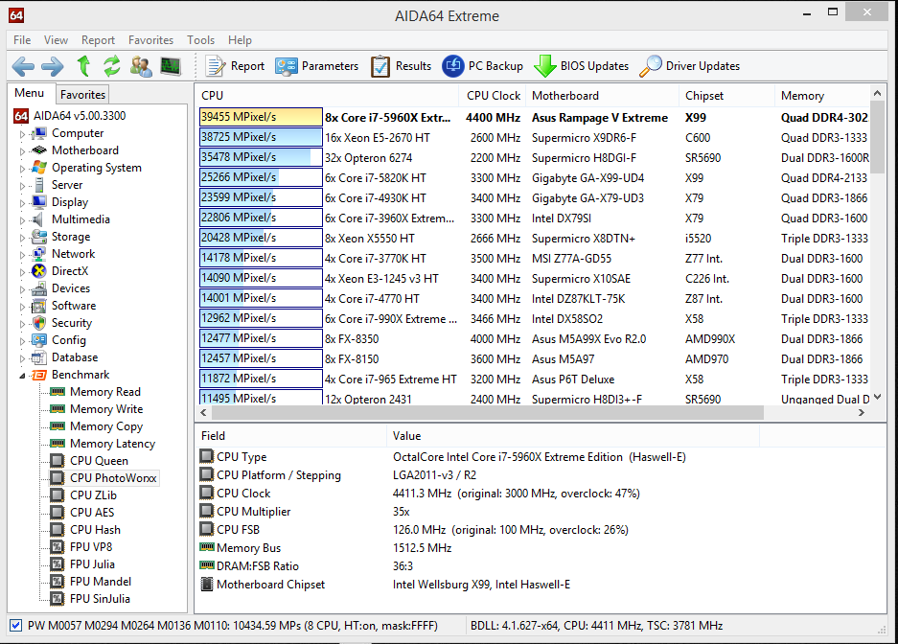Open the Tools menu
This screenshot has height=644, width=898.
click(200, 40)
